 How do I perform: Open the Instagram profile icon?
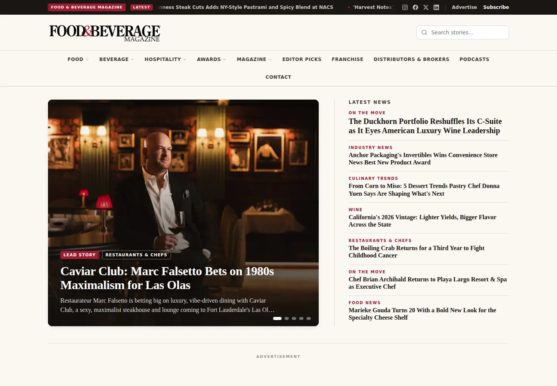click(405, 7)
